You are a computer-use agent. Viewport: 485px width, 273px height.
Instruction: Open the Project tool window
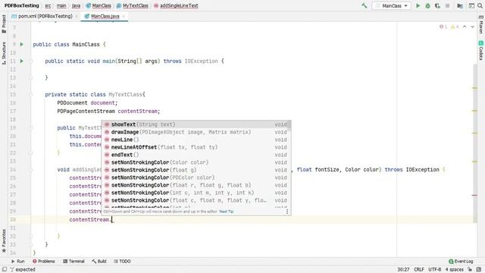pos(4,24)
